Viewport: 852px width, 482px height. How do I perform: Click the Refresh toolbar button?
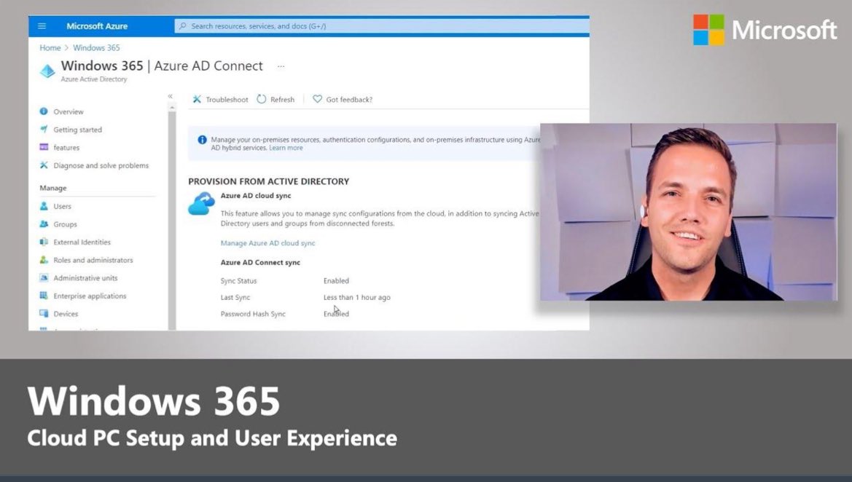tap(275, 99)
